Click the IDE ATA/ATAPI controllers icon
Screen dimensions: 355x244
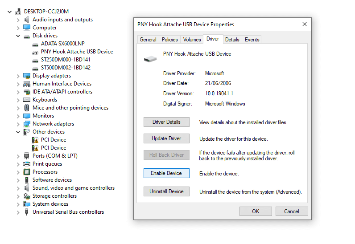[26, 92]
